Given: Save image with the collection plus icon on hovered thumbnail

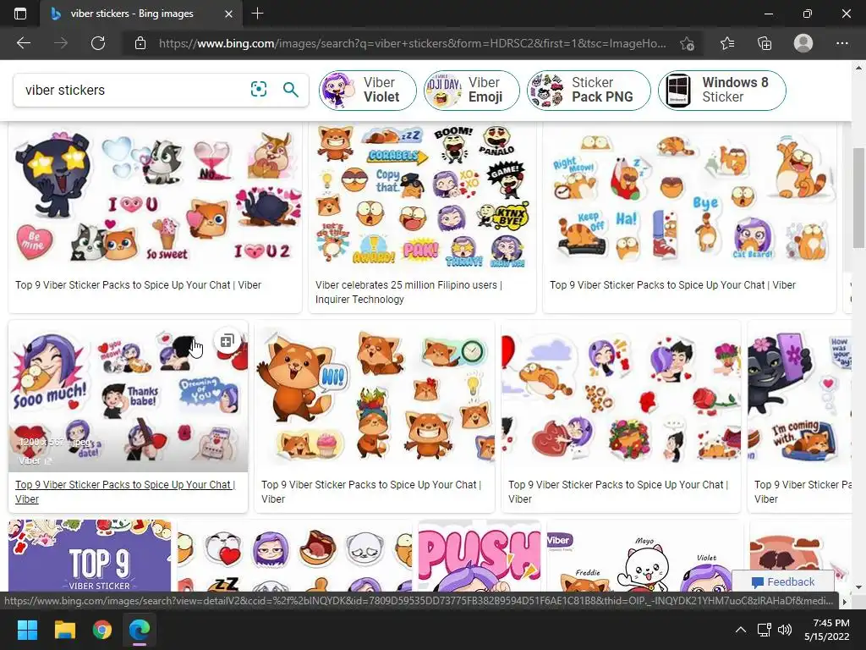Looking at the screenshot, I should [x=227, y=341].
